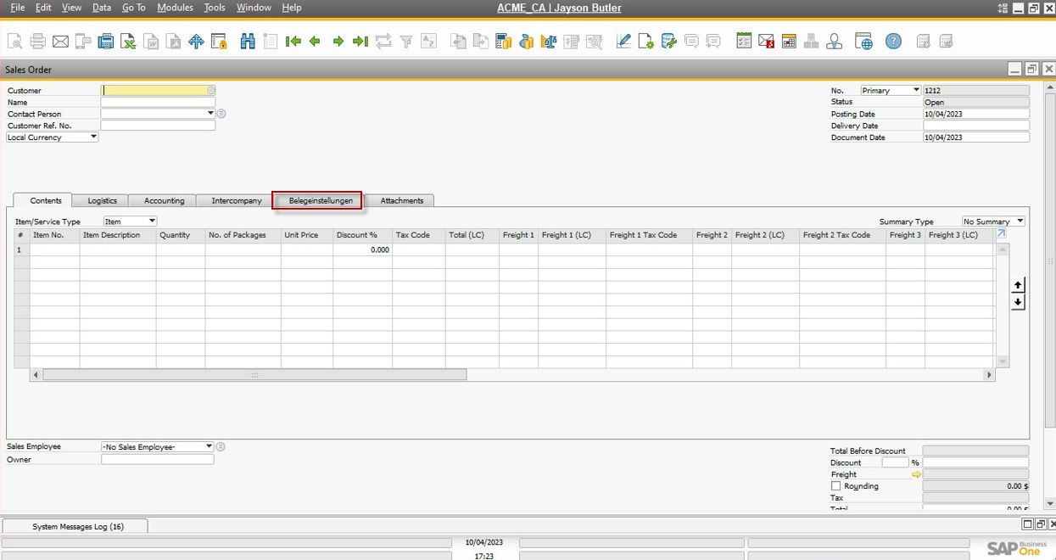This screenshot has width=1056, height=560.
Task: Click the System Messages Log button
Action: click(77, 526)
